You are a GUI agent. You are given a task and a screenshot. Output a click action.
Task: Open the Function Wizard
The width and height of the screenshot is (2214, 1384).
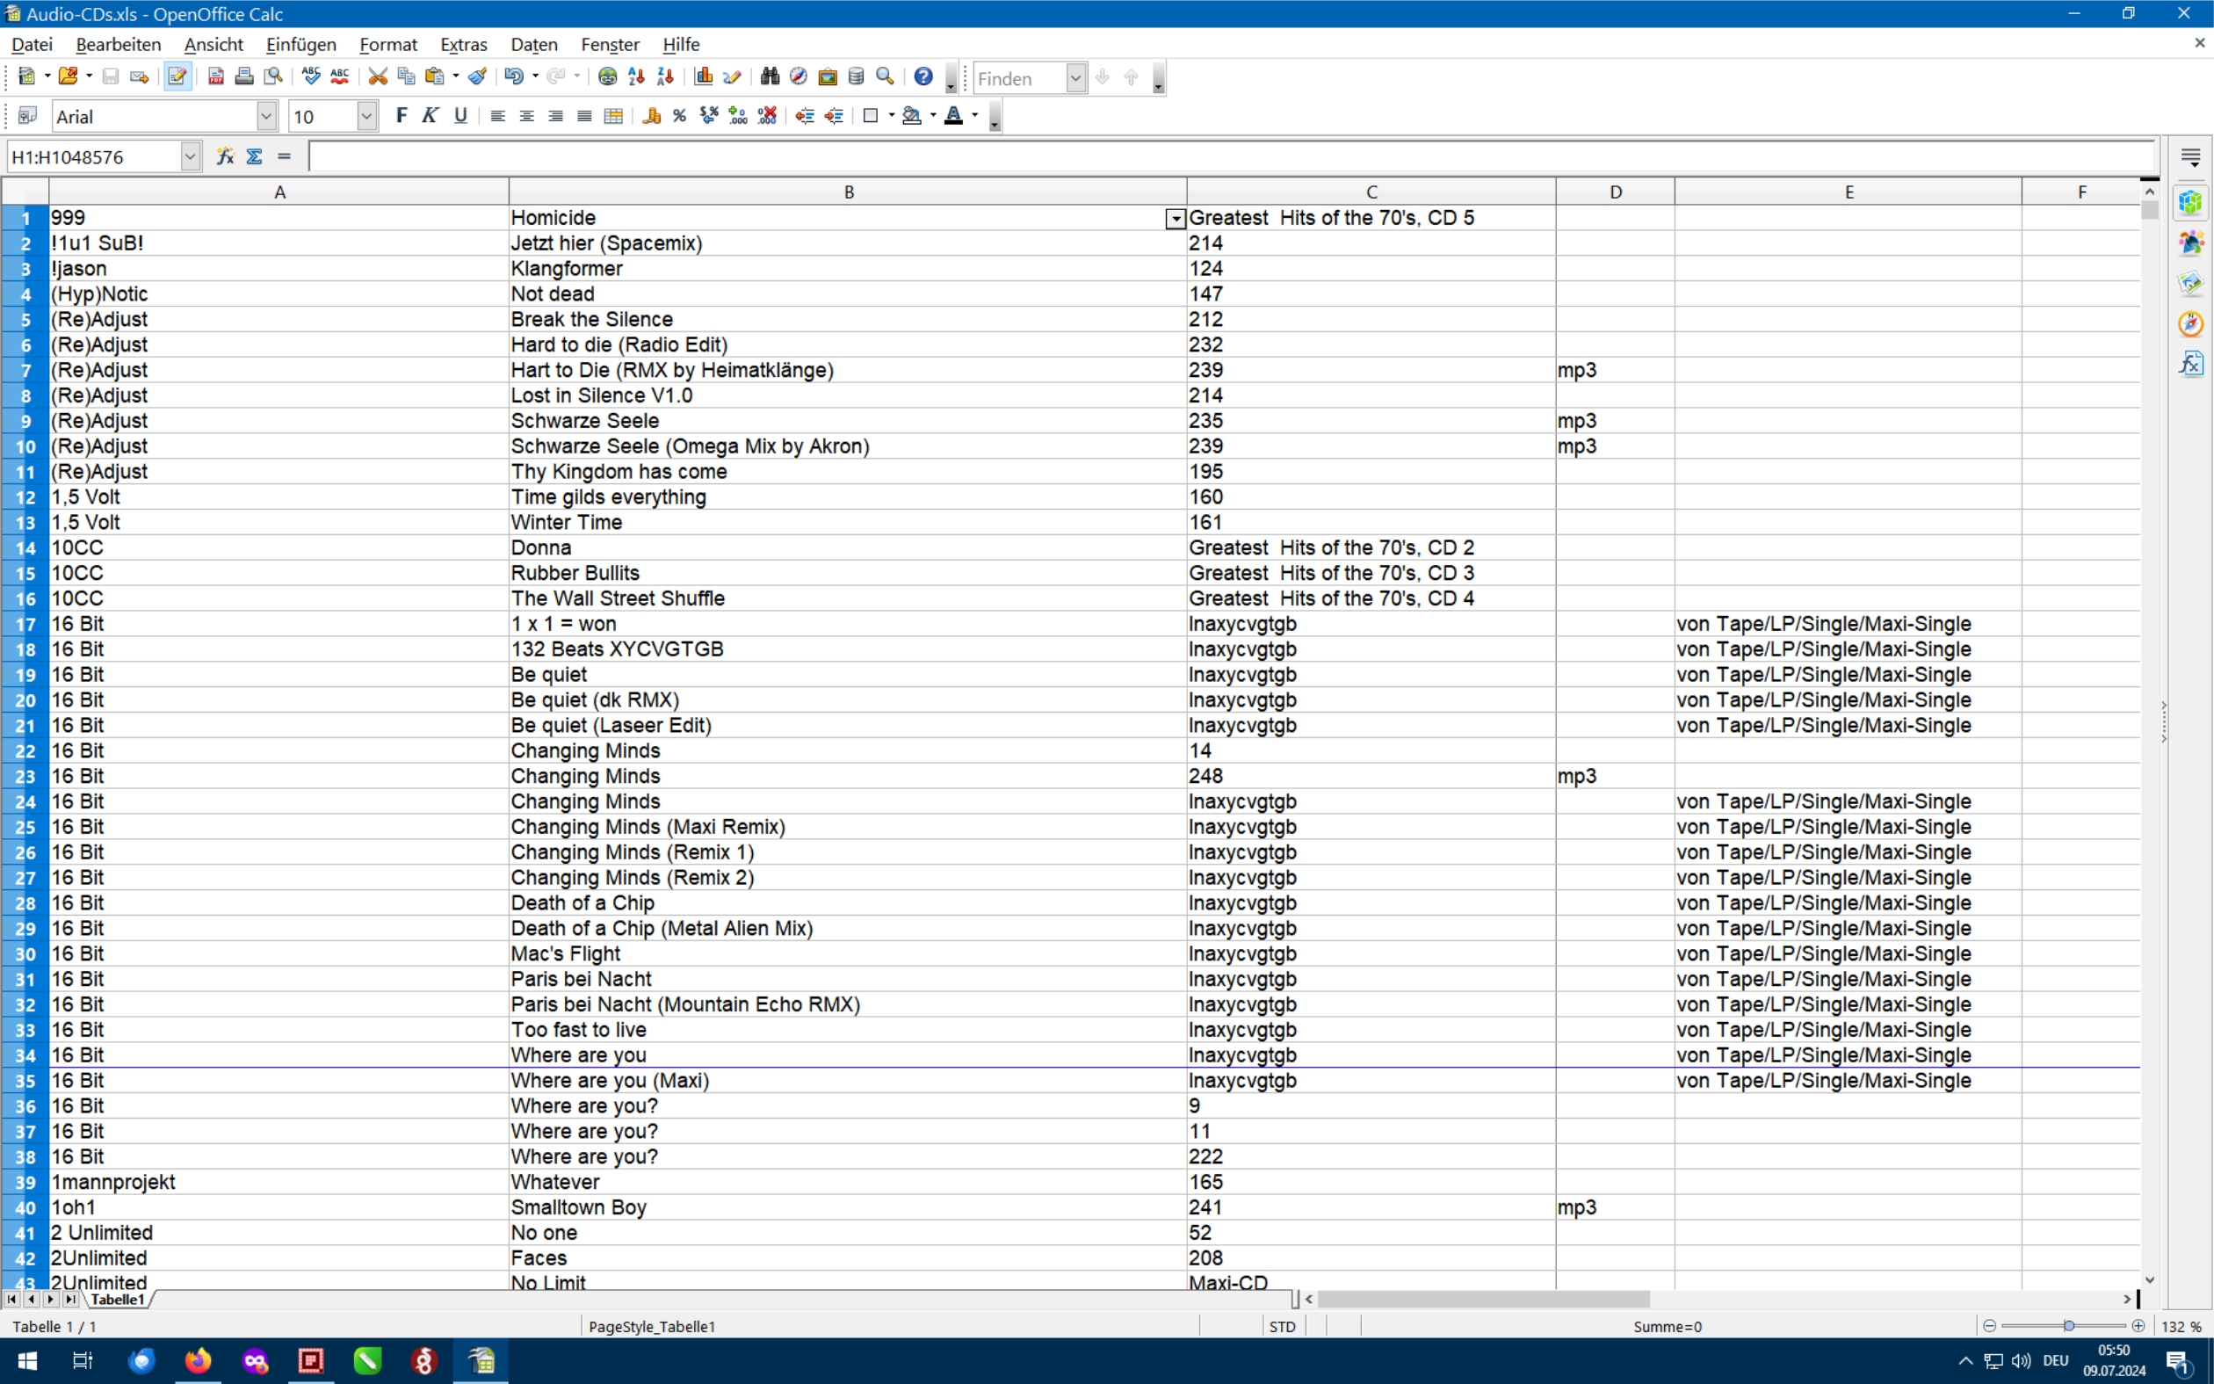(225, 156)
